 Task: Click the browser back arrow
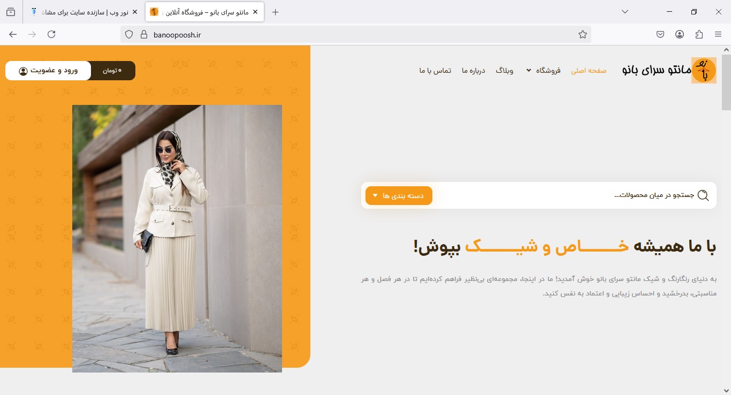click(x=13, y=34)
